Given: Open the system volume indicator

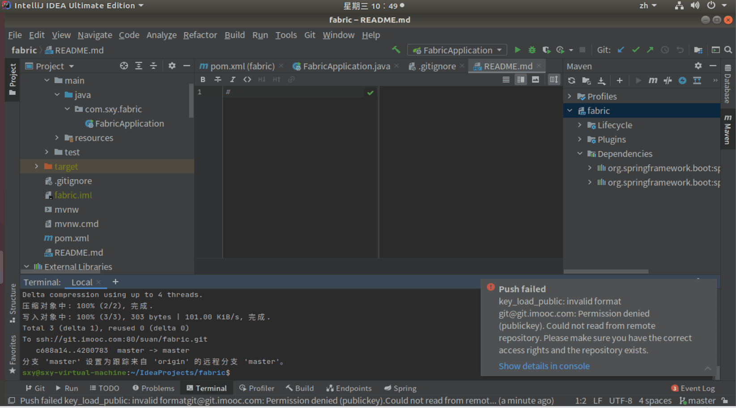Looking at the screenshot, I should tap(695, 5).
